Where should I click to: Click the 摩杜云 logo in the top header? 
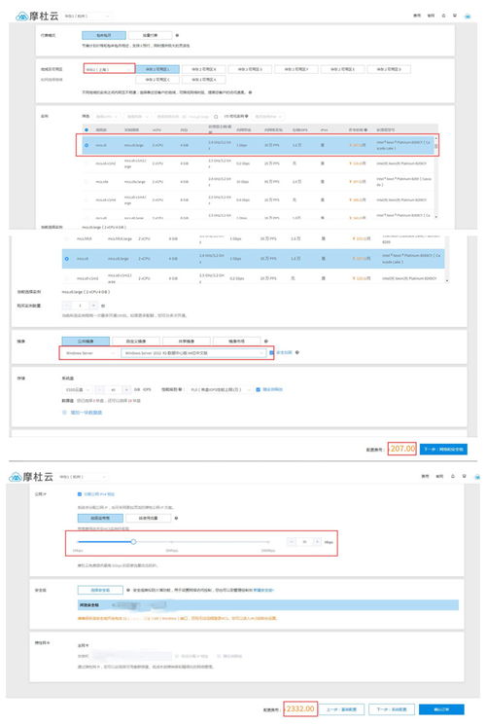tap(37, 17)
